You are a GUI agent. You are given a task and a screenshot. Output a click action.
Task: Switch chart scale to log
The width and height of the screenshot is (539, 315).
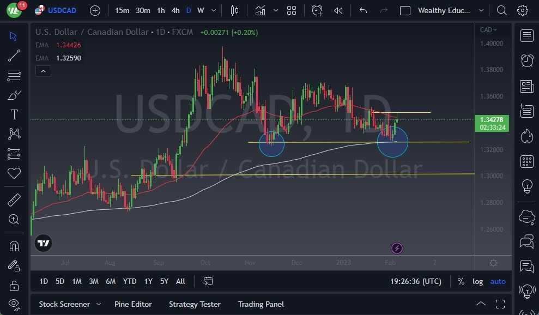pyautogui.click(x=477, y=281)
